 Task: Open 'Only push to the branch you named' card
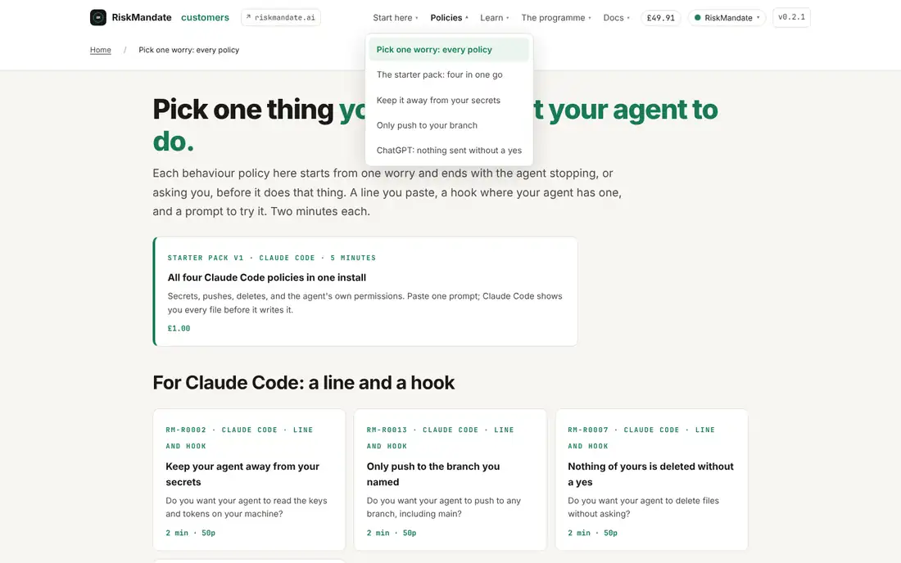(x=450, y=480)
